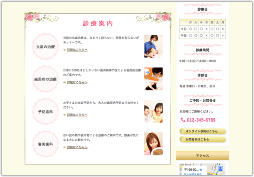
Task: Open 審美歯科 details link
Action: (x=77, y=147)
